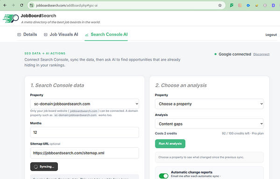Expand the Analysis Content gaps dropdown

pos(209,124)
